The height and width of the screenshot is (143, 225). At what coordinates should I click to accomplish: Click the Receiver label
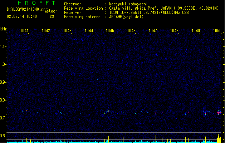pos(73,13)
